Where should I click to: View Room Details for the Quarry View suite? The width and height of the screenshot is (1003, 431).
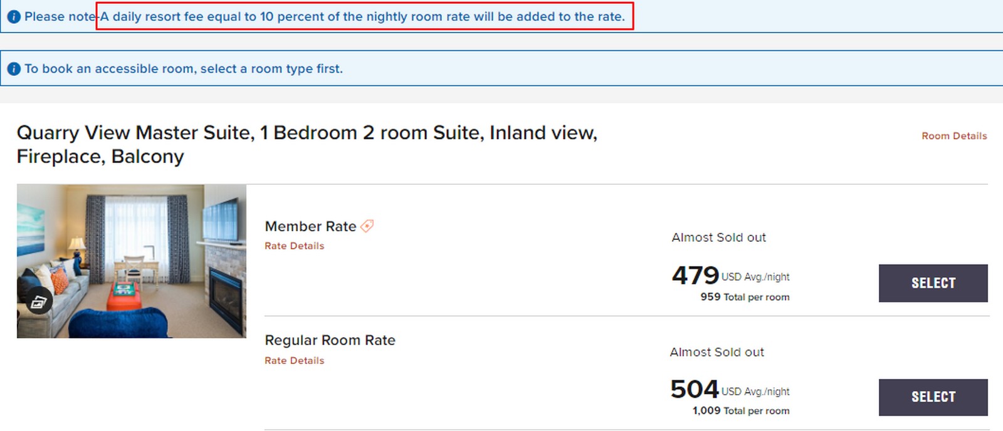953,135
